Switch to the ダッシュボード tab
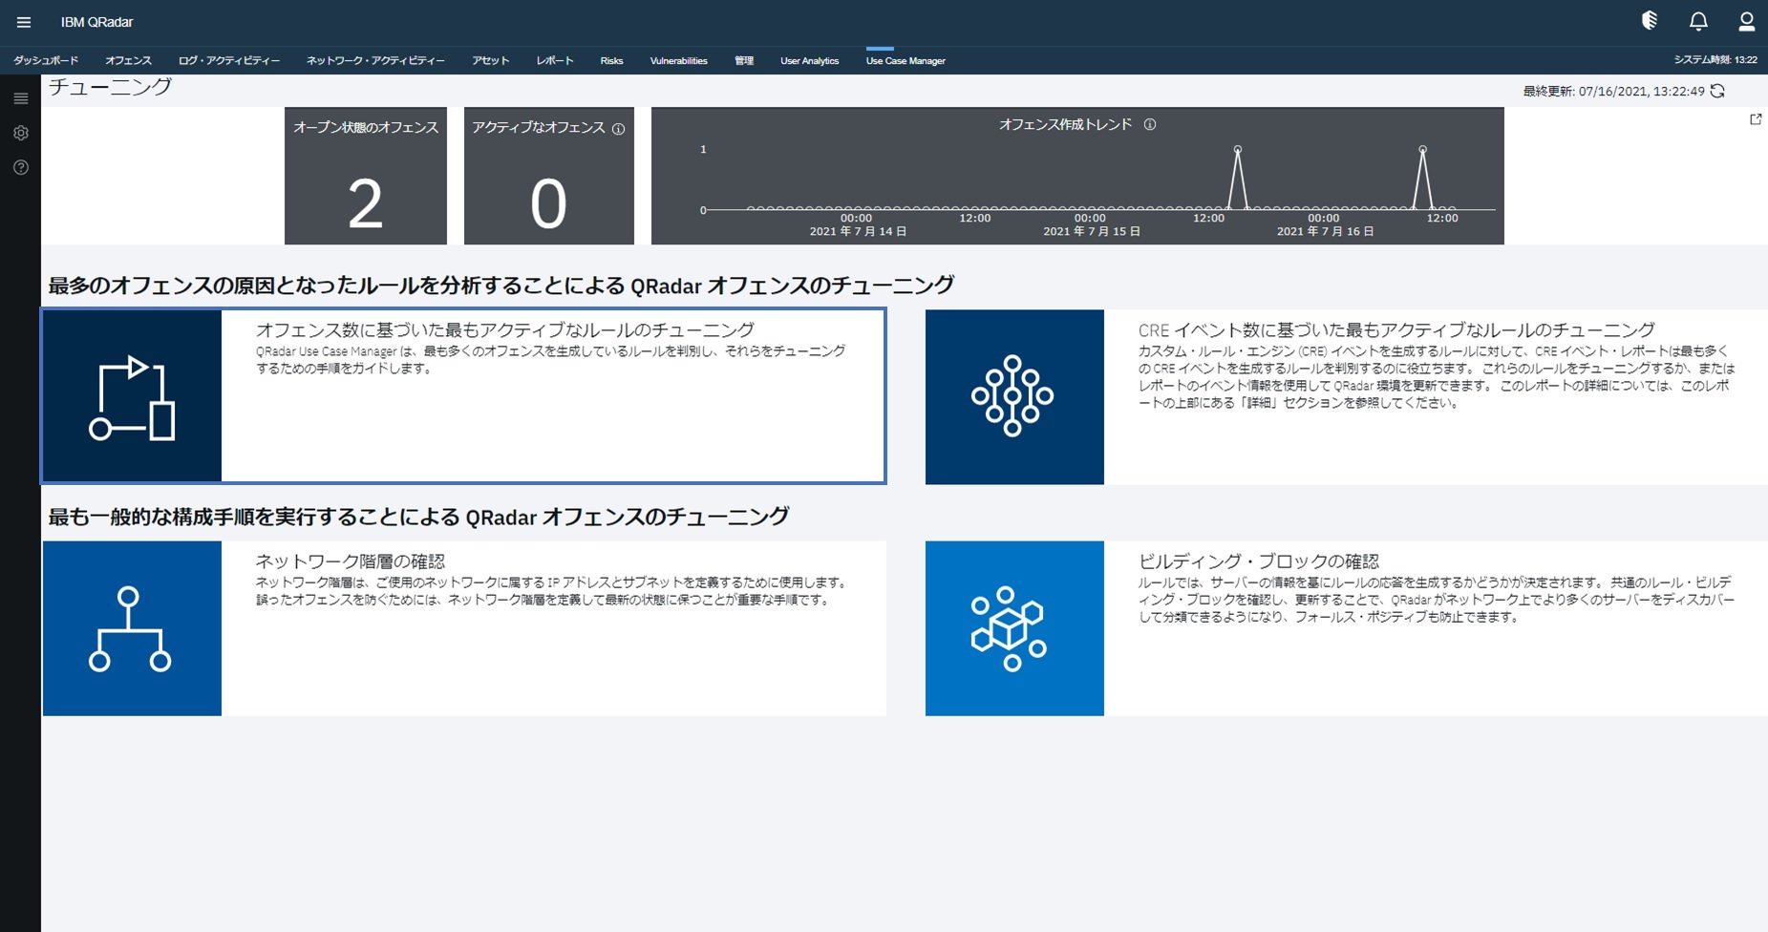The width and height of the screenshot is (1768, 932). point(46,60)
